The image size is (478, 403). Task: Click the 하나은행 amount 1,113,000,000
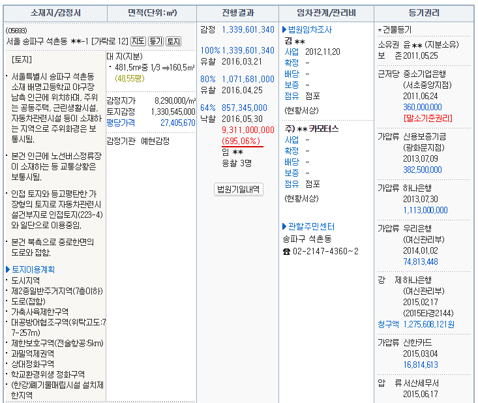[426, 210]
